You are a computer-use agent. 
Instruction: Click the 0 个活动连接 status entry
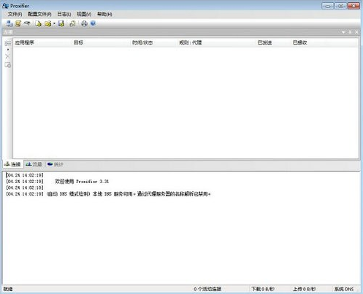point(207,289)
